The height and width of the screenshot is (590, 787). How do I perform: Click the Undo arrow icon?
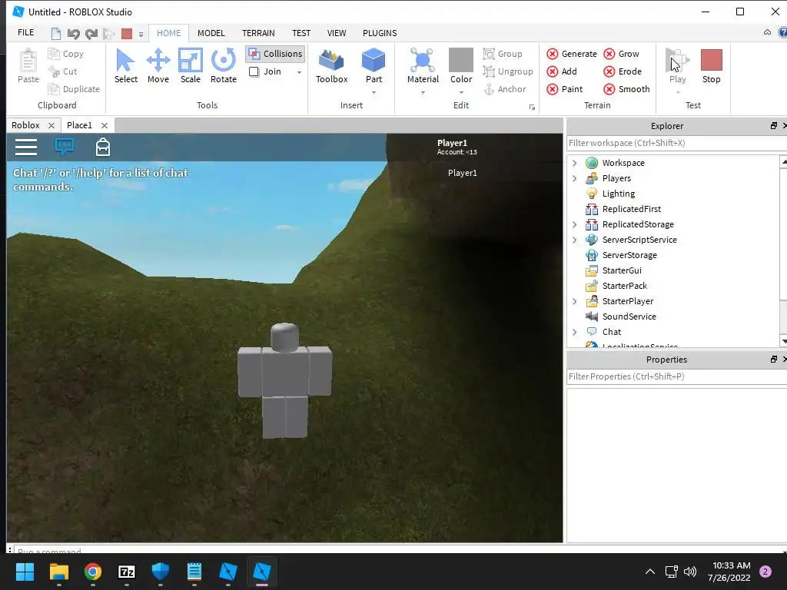tap(73, 34)
